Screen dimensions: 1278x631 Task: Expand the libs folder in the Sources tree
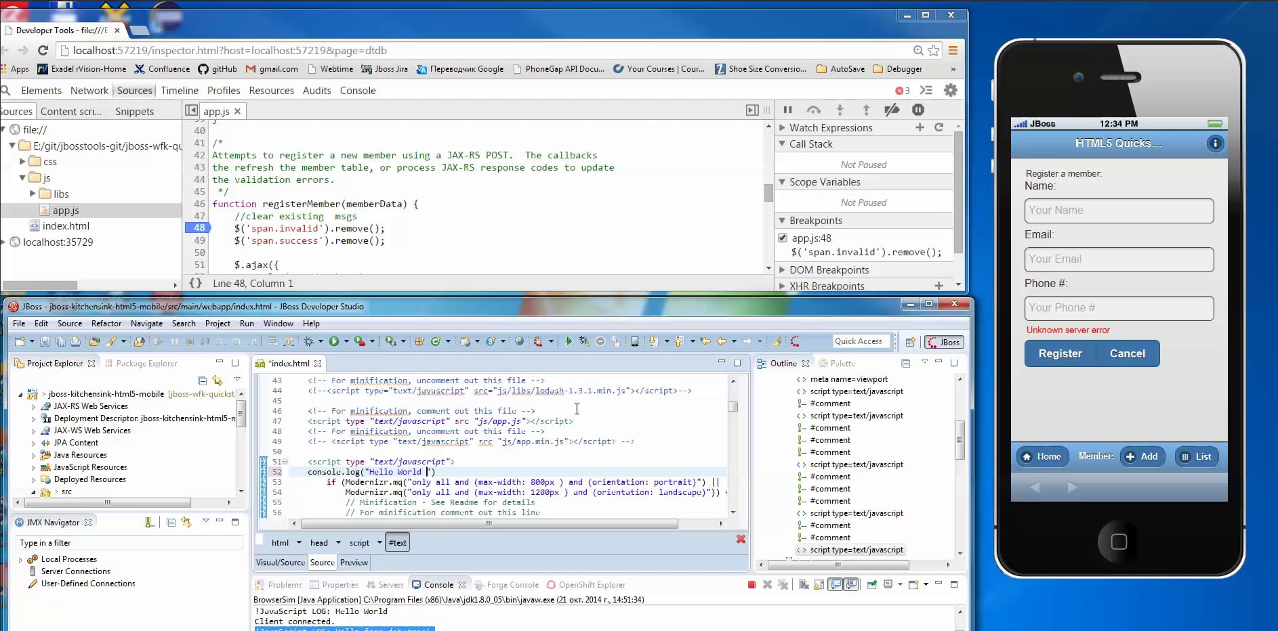click(x=33, y=194)
